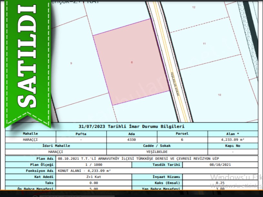Image resolution: width=263 pixels, height=197 pixels.
Task: Click the Kaks (Emsal) value 0.25
Action: pyautogui.click(x=220, y=183)
